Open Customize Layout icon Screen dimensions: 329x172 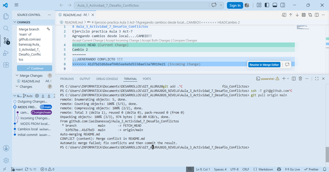click(259, 5)
